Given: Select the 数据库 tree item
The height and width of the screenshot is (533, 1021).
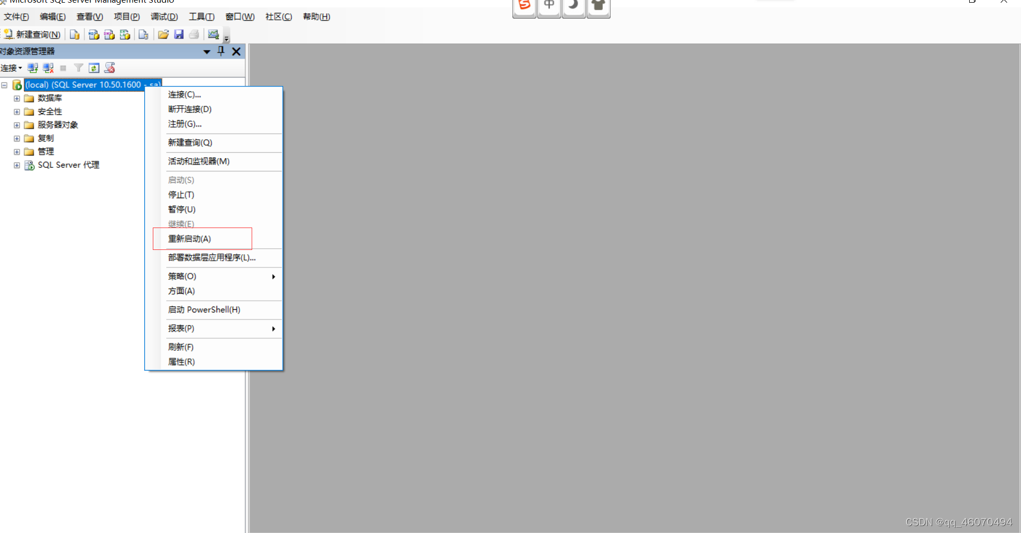Looking at the screenshot, I should pos(50,98).
